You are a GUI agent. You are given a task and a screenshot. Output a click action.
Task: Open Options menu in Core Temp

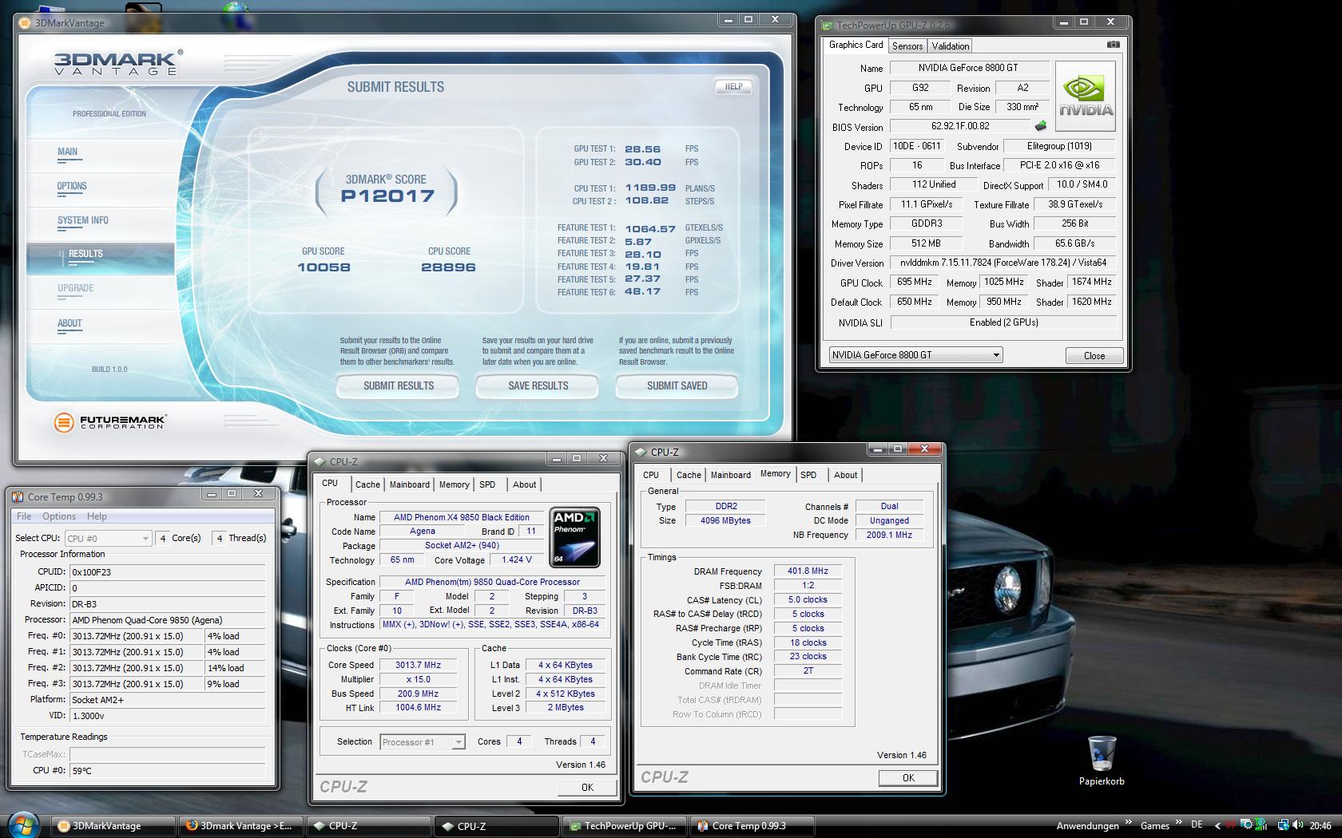(59, 516)
